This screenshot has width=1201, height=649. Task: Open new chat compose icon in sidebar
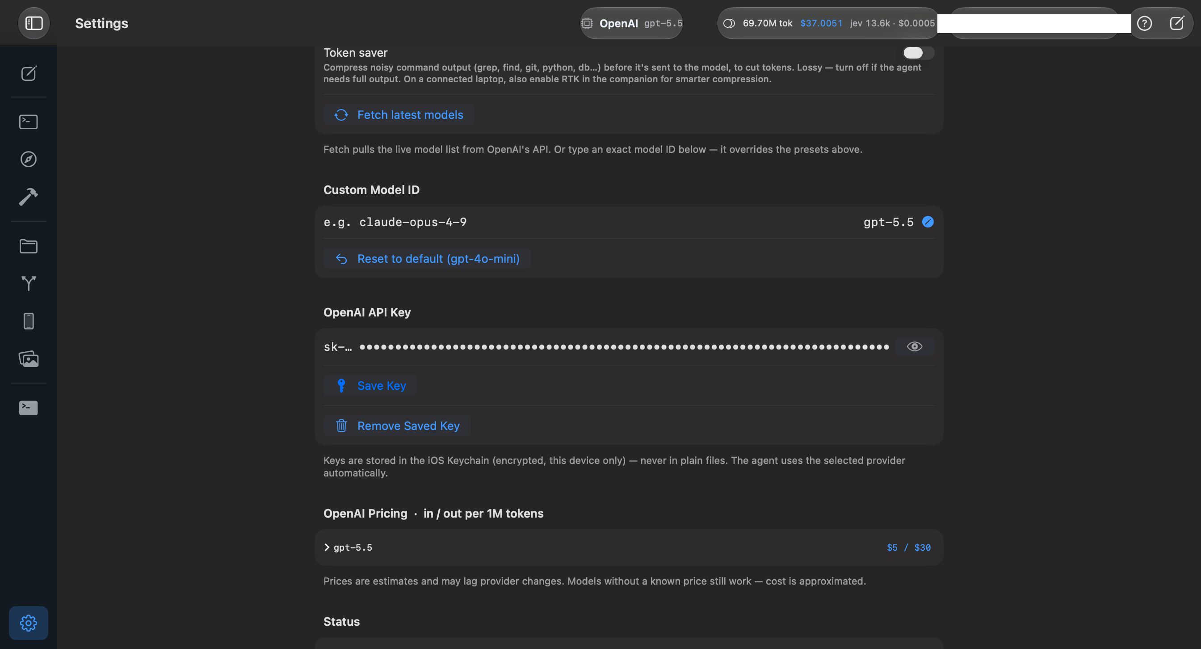(29, 73)
